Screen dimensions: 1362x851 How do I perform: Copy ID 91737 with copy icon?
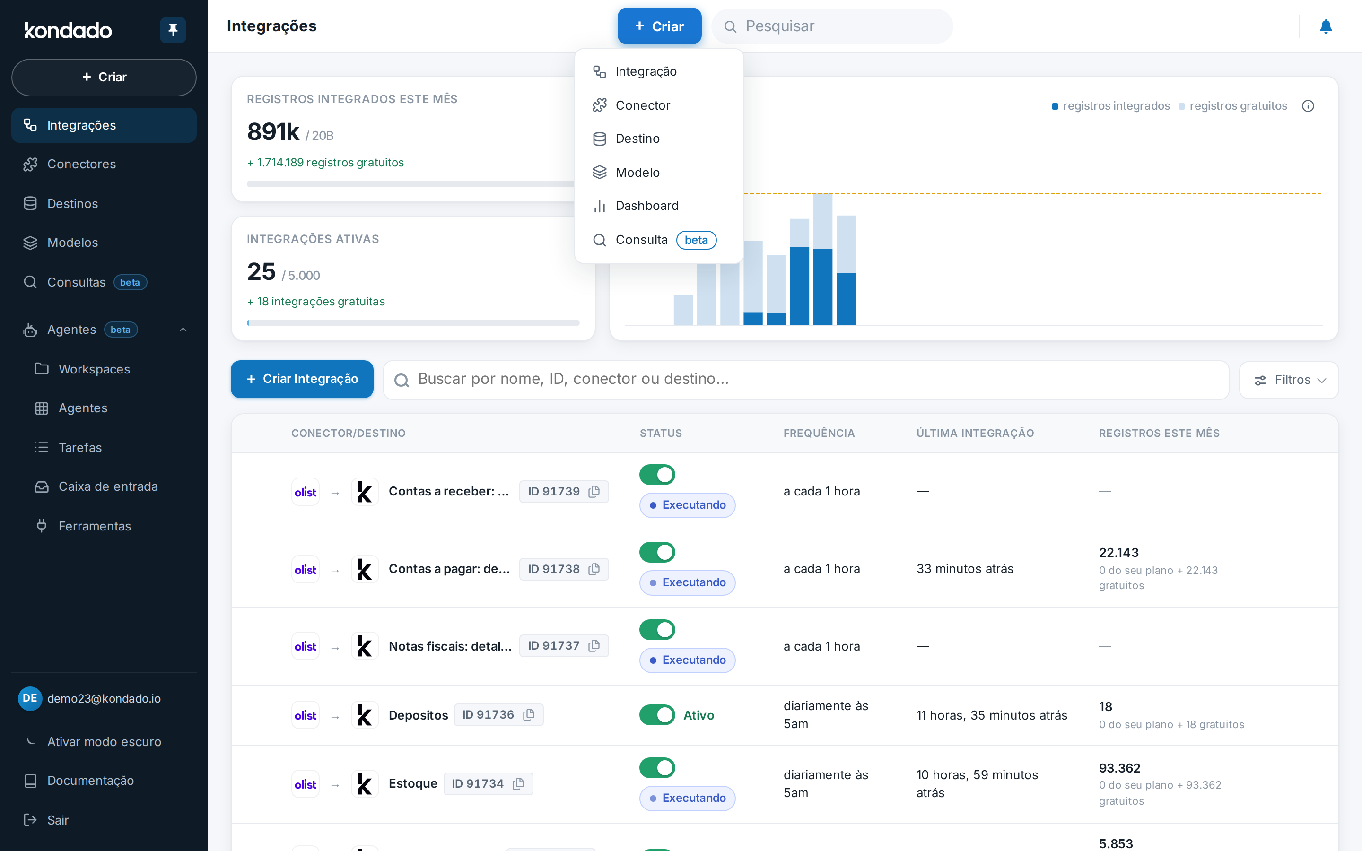(x=594, y=645)
